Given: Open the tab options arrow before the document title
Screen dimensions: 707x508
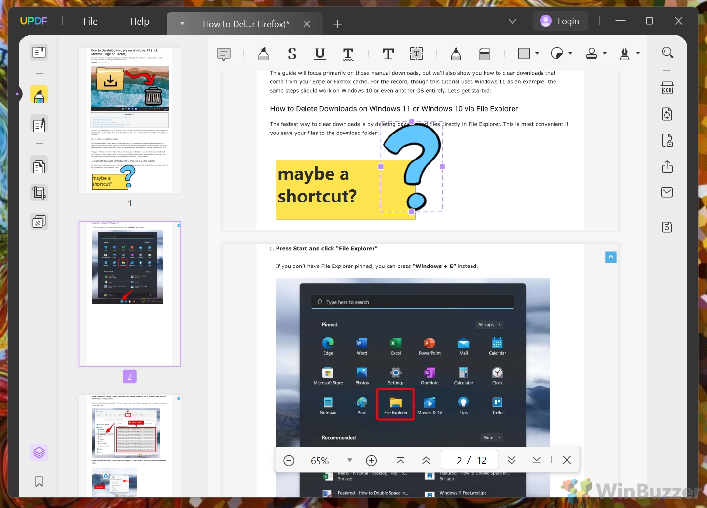Looking at the screenshot, I should 182,24.
